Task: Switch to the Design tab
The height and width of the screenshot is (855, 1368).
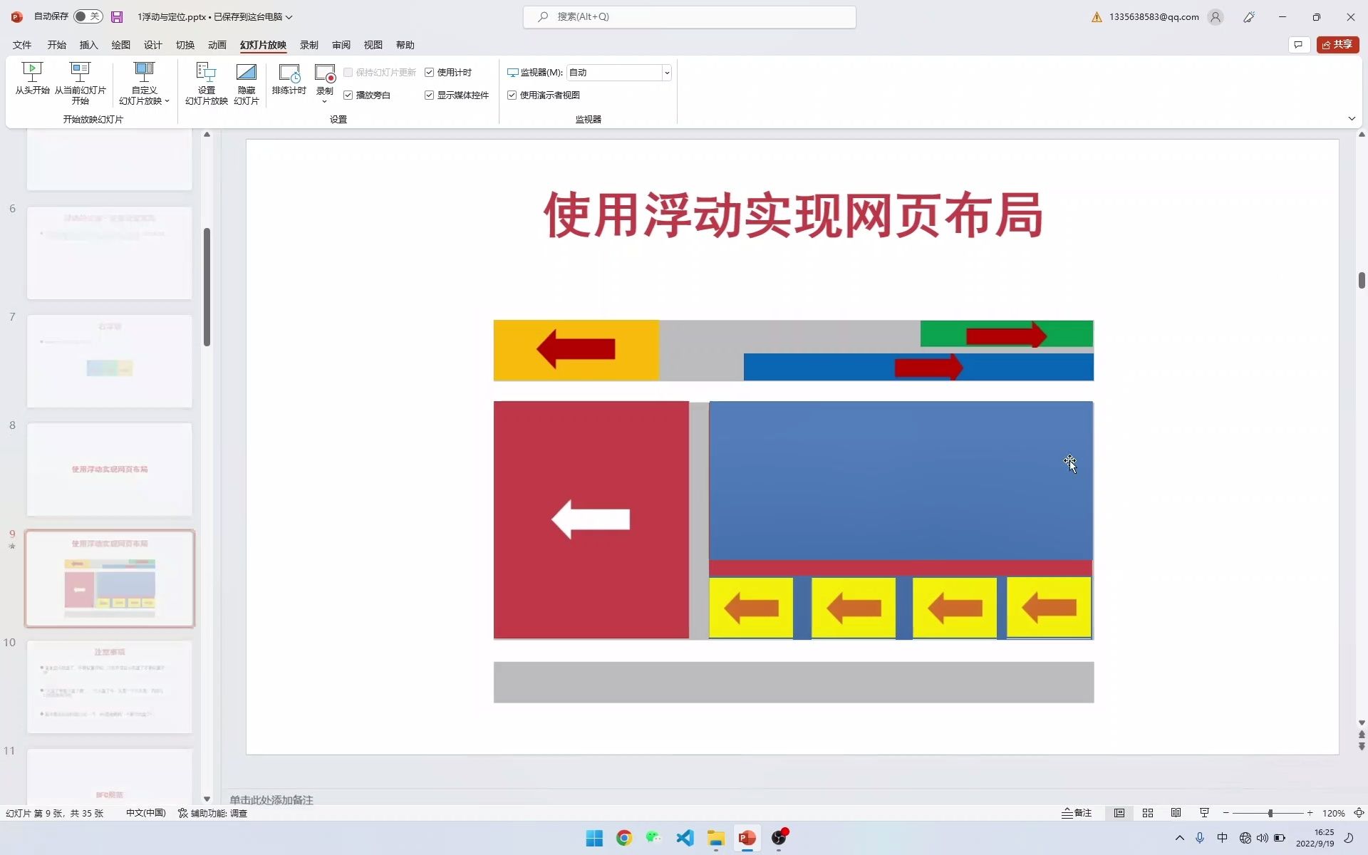Action: [152, 45]
